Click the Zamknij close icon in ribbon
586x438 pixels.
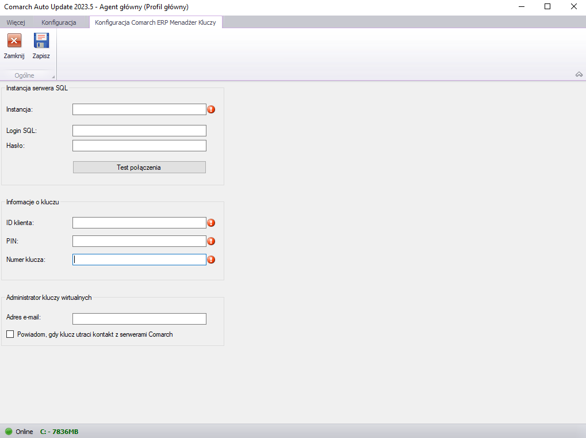[x=14, y=41]
